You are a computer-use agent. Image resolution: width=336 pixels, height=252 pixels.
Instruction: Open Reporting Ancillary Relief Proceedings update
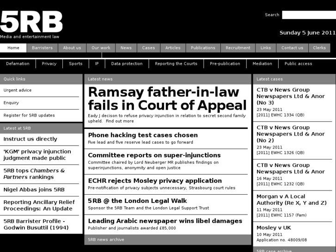pyautogui.click(x=39, y=205)
